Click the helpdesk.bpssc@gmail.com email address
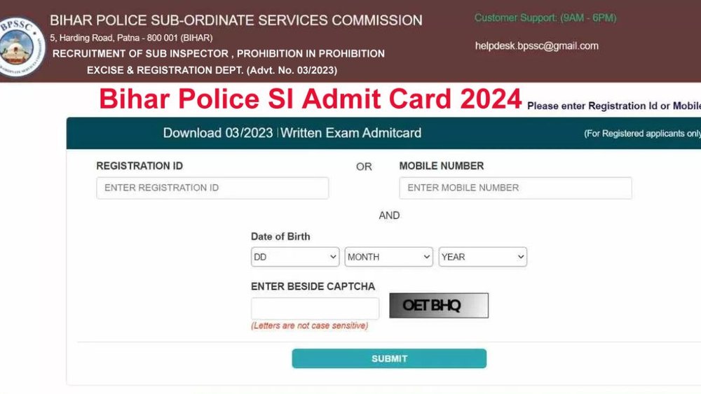Image resolution: width=701 pixels, height=394 pixels. [536, 46]
